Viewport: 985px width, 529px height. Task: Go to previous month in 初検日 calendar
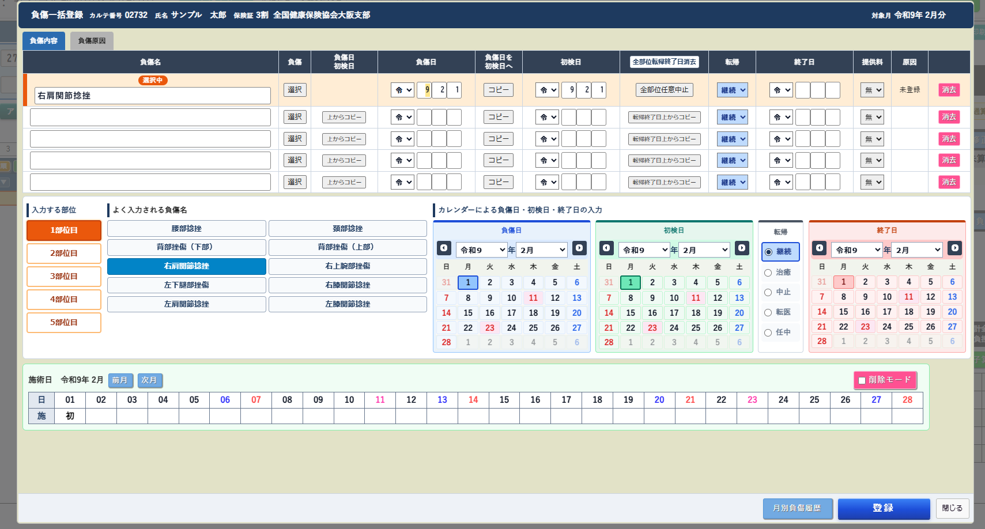coord(606,248)
